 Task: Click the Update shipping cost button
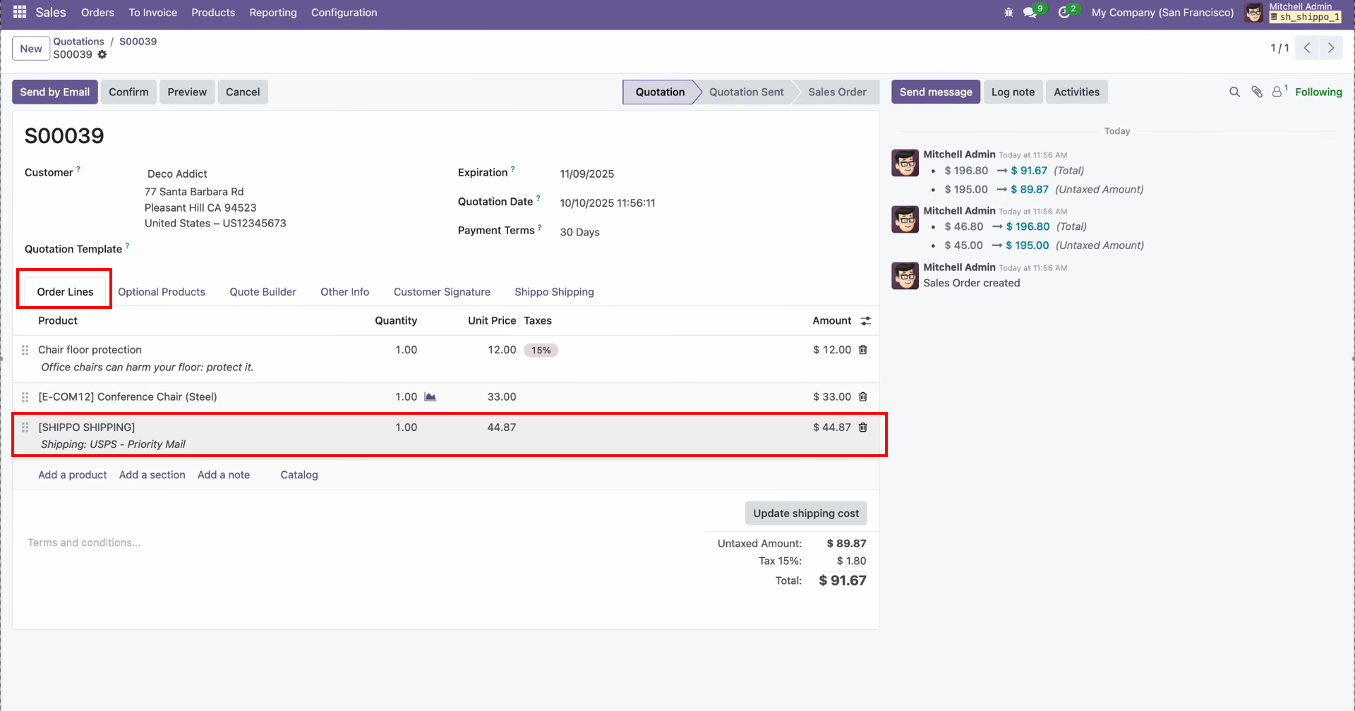point(805,513)
